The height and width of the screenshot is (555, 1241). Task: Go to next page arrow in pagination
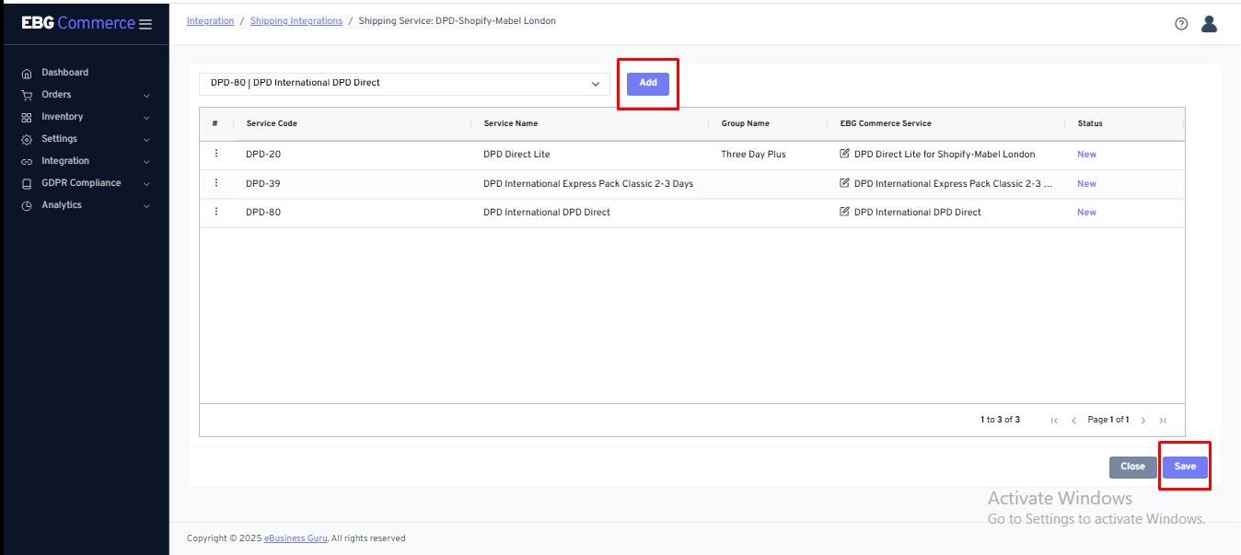[x=1143, y=421]
